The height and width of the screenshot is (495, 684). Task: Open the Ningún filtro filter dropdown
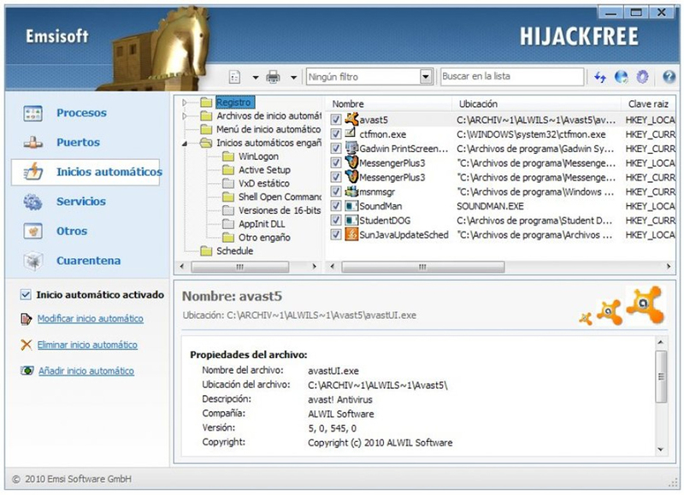(426, 77)
